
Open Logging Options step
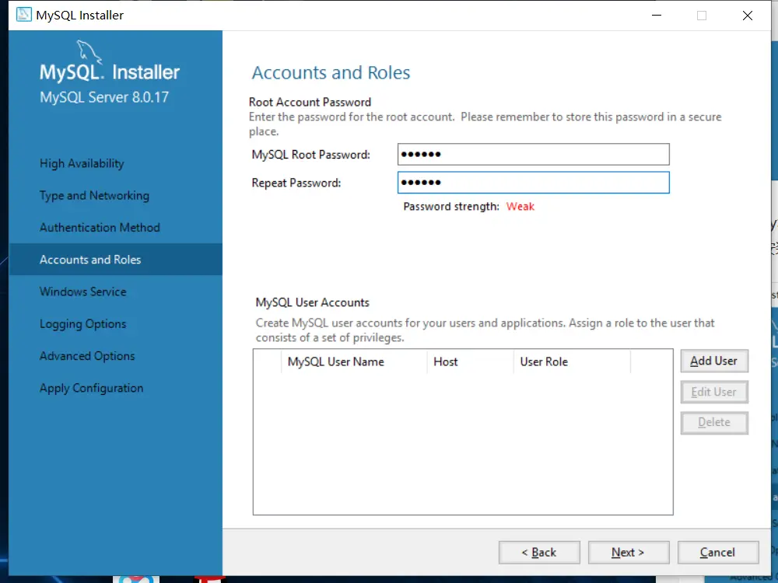(x=83, y=323)
